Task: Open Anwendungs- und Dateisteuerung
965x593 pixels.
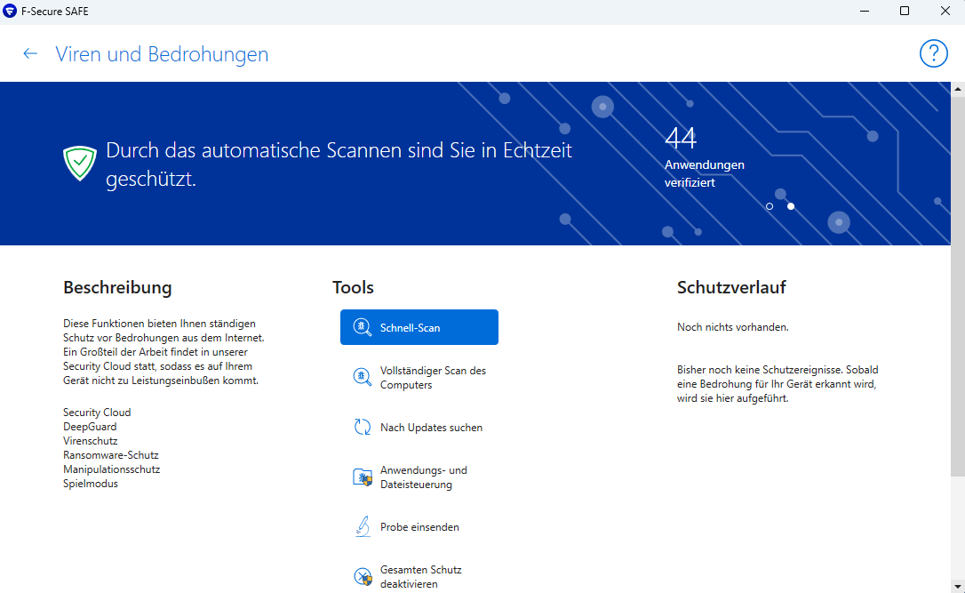Action: (419, 477)
